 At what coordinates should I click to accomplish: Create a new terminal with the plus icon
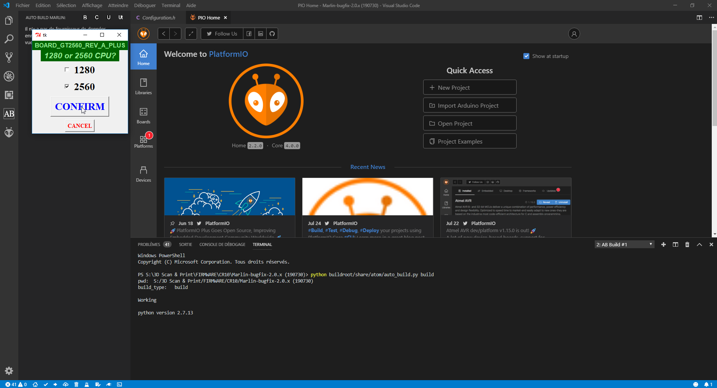pyautogui.click(x=664, y=244)
